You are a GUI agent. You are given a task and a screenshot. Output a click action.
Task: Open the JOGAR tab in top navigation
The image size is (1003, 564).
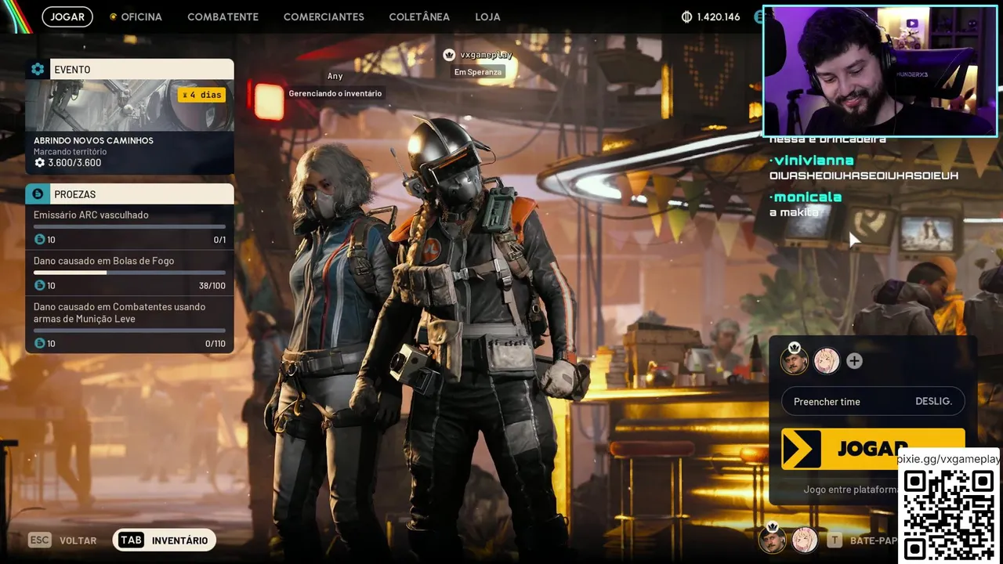67,16
